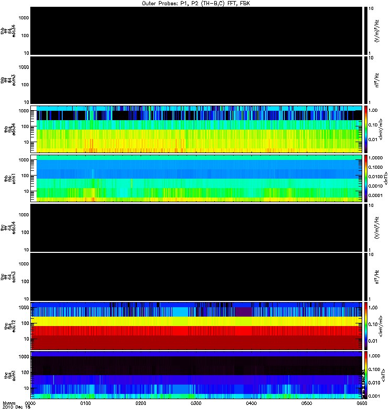Click the 0.001 value on thc scm1 color scale
Viewport: 392px width, 418px height.
pyautogui.click(x=374, y=396)
